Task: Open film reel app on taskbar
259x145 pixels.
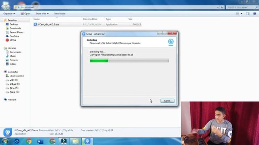Action: (x=17, y=141)
